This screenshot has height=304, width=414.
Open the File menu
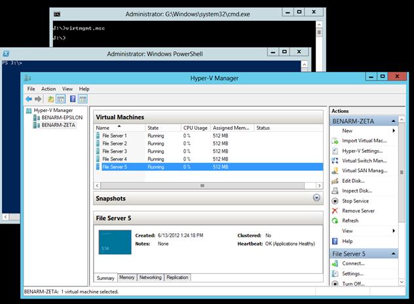pyautogui.click(x=31, y=89)
